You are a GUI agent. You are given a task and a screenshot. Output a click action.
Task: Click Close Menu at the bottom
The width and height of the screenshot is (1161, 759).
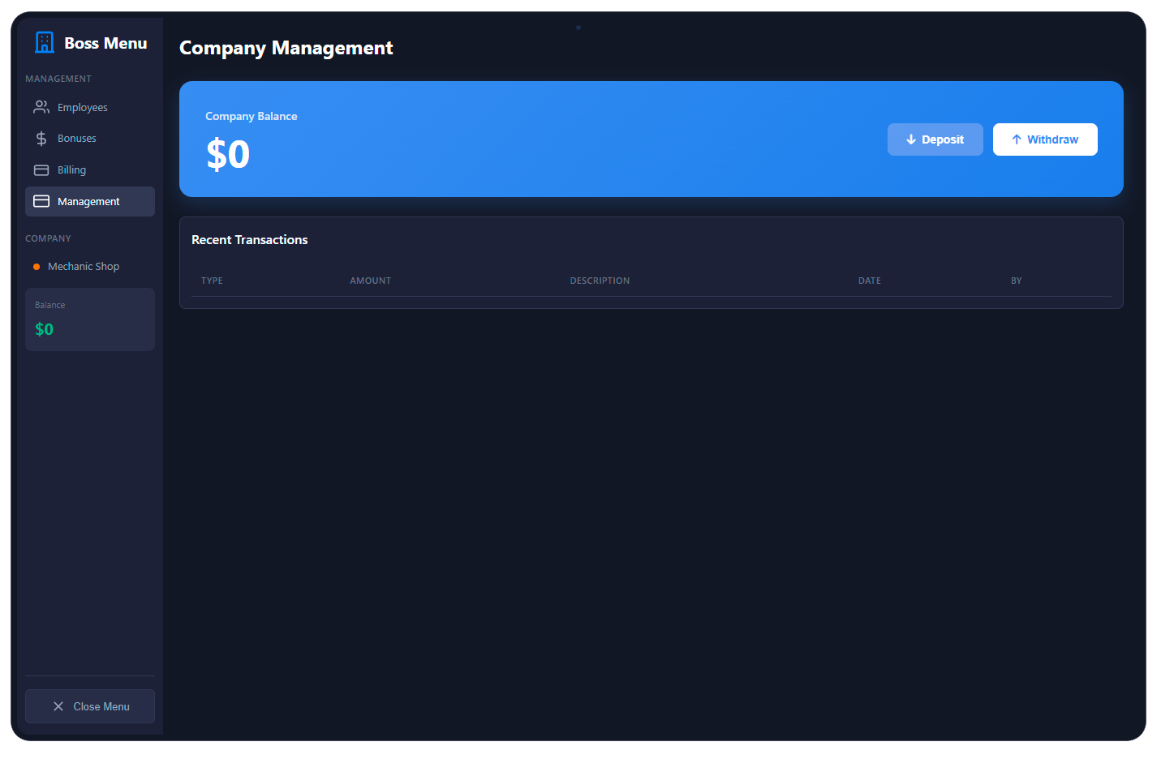[x=89, y=706]
